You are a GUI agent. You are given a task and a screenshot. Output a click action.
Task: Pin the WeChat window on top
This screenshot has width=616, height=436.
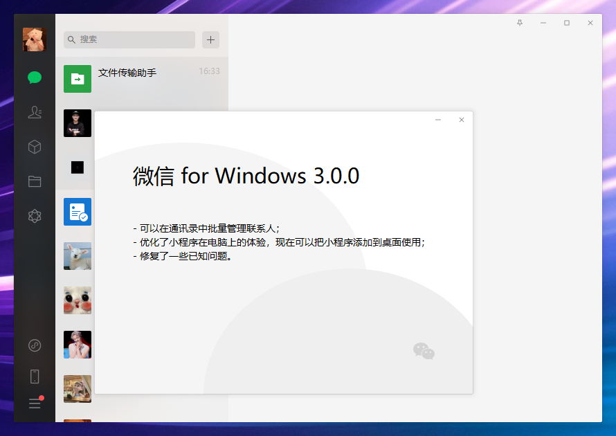click(x=520, y=23)
